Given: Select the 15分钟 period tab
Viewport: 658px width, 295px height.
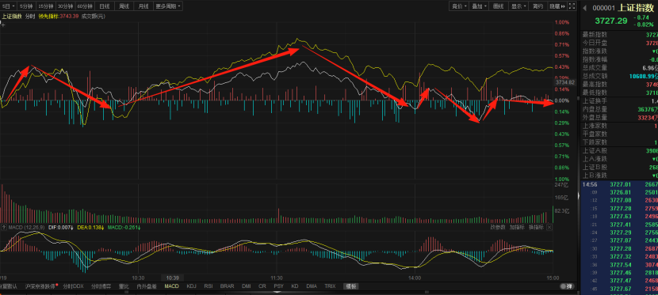Looking at the screenshot, I should pos(46,6).
